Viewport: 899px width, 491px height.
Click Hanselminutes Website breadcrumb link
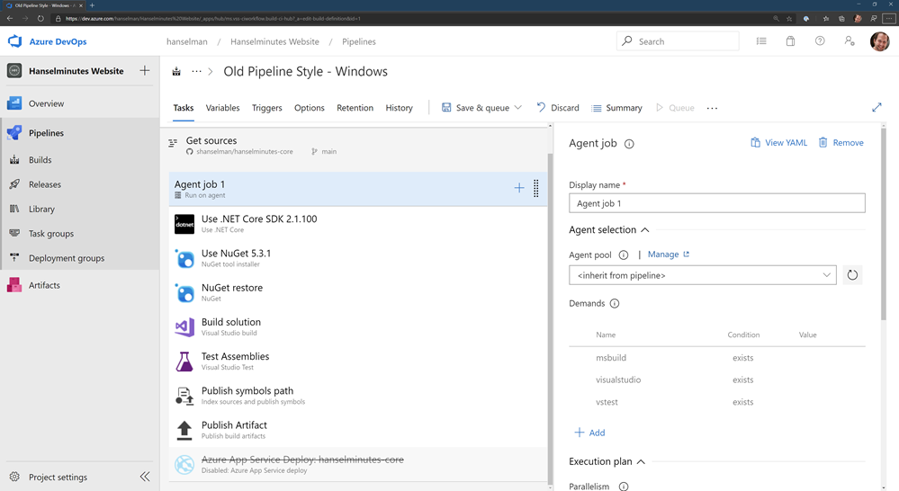(x=274, y=42)
